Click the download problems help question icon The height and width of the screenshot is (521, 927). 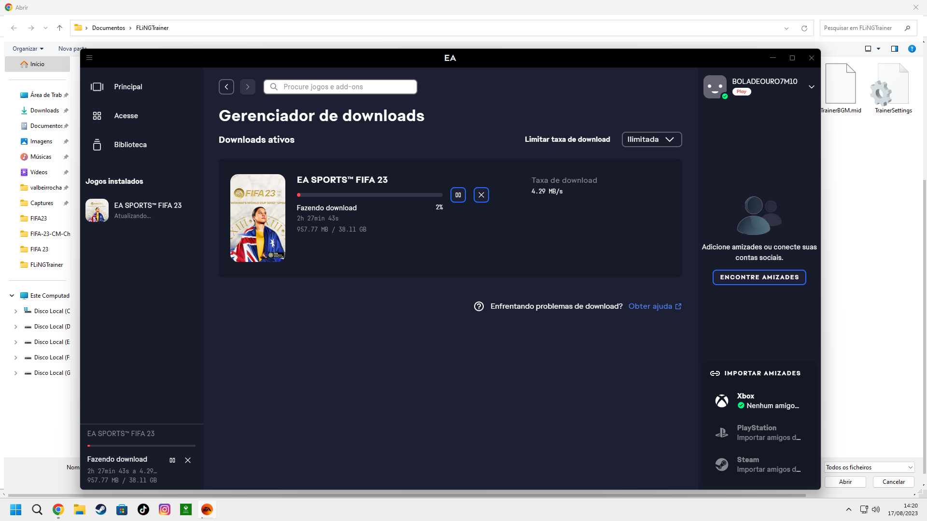pyautogui.click(x=479, y=306)
